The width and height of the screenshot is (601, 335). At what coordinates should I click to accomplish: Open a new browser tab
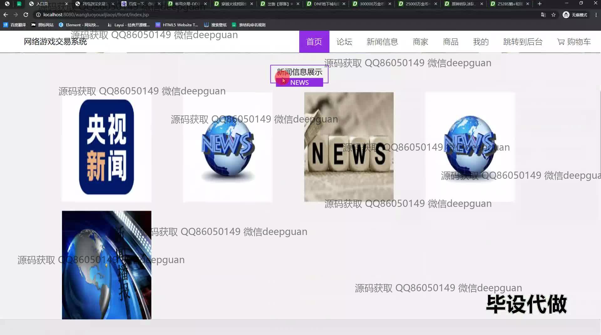point(540,4)
